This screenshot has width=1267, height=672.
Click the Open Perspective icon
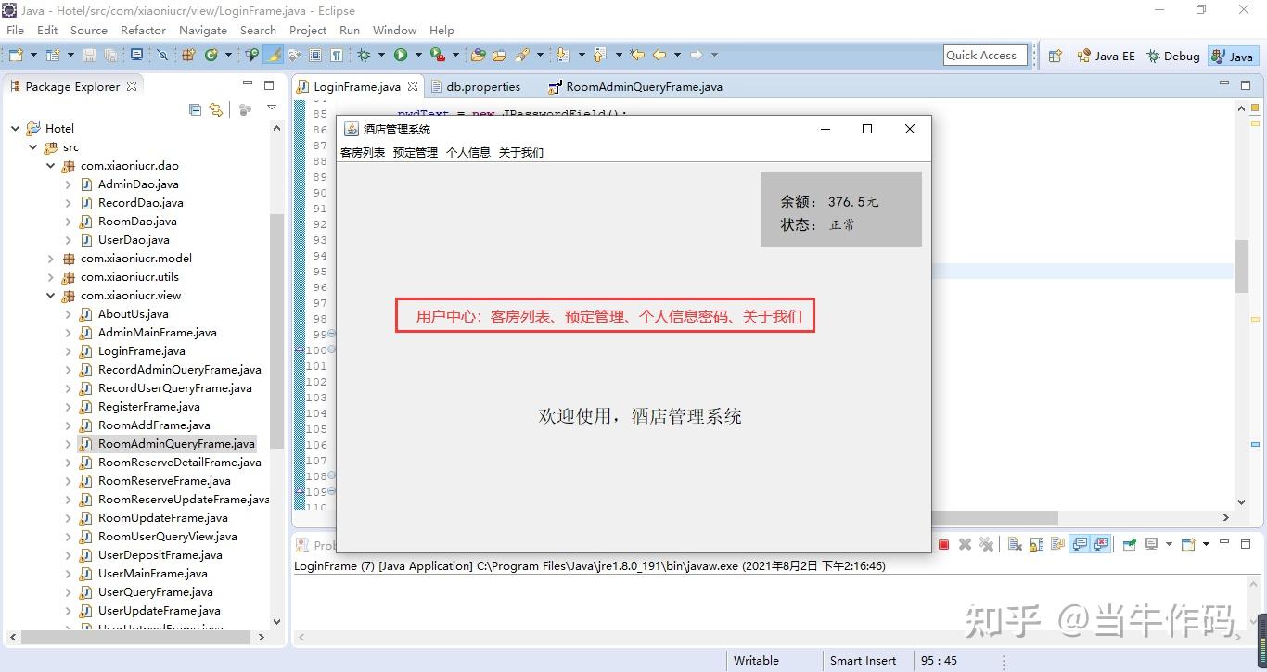(1055, 56)
